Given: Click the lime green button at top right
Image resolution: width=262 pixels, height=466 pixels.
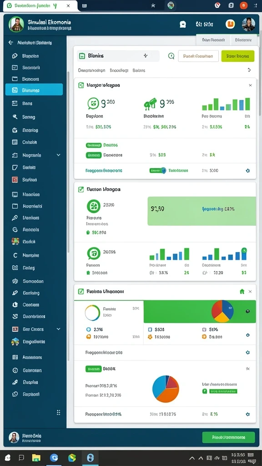Looking at the screenshot, I should click(x=237, y=56).
